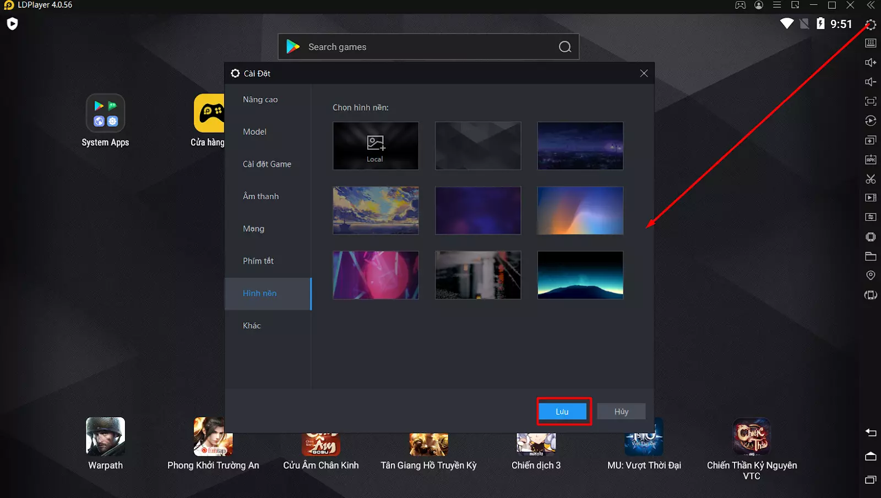Close the Cài Đặt dialog

point(644,73)
